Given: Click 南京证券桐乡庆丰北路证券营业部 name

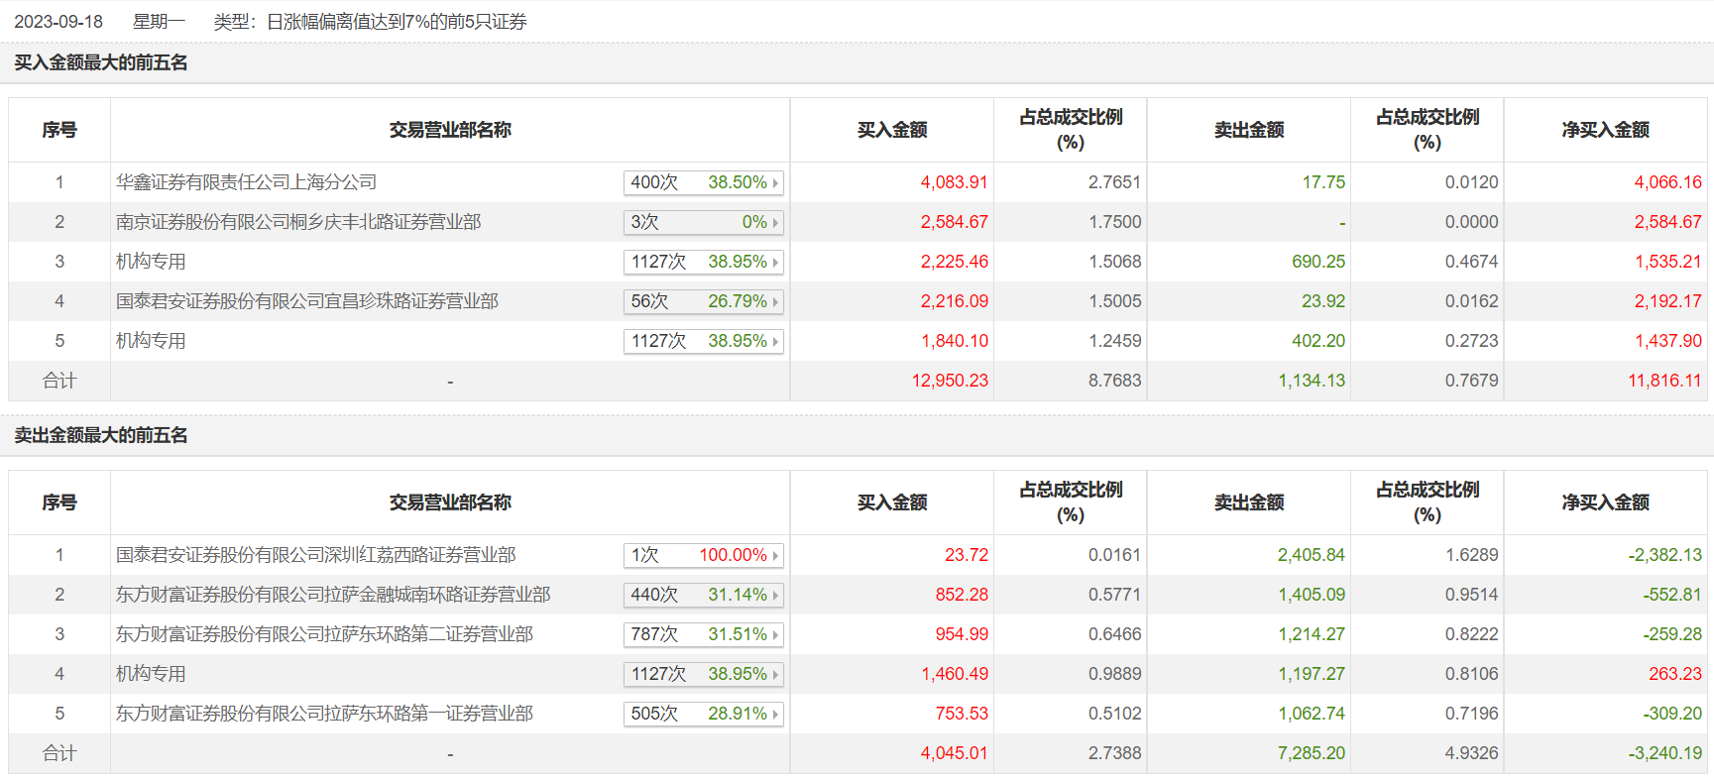Looking at the screenshot, I should (298, 222).
